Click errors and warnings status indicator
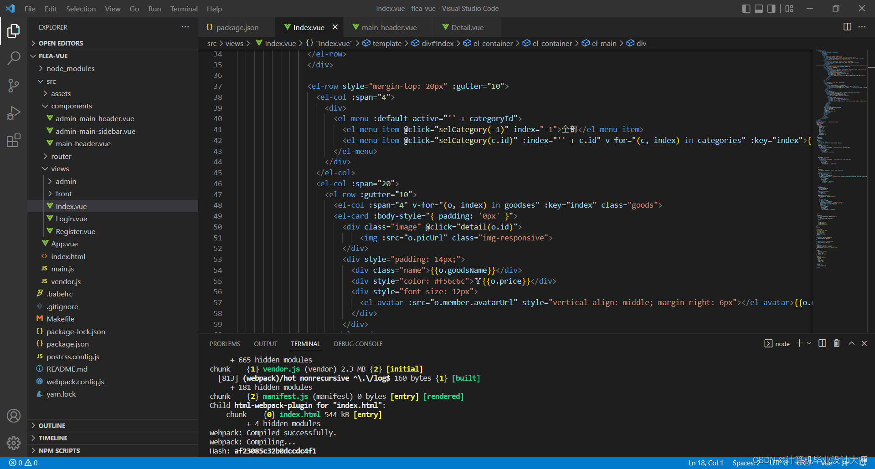The height and width of the screenshot is (469, 875). point(24,463)
